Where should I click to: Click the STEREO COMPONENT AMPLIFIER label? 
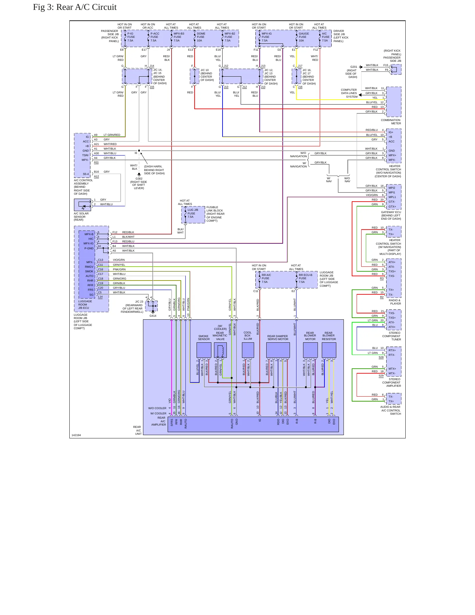[392, 382]
